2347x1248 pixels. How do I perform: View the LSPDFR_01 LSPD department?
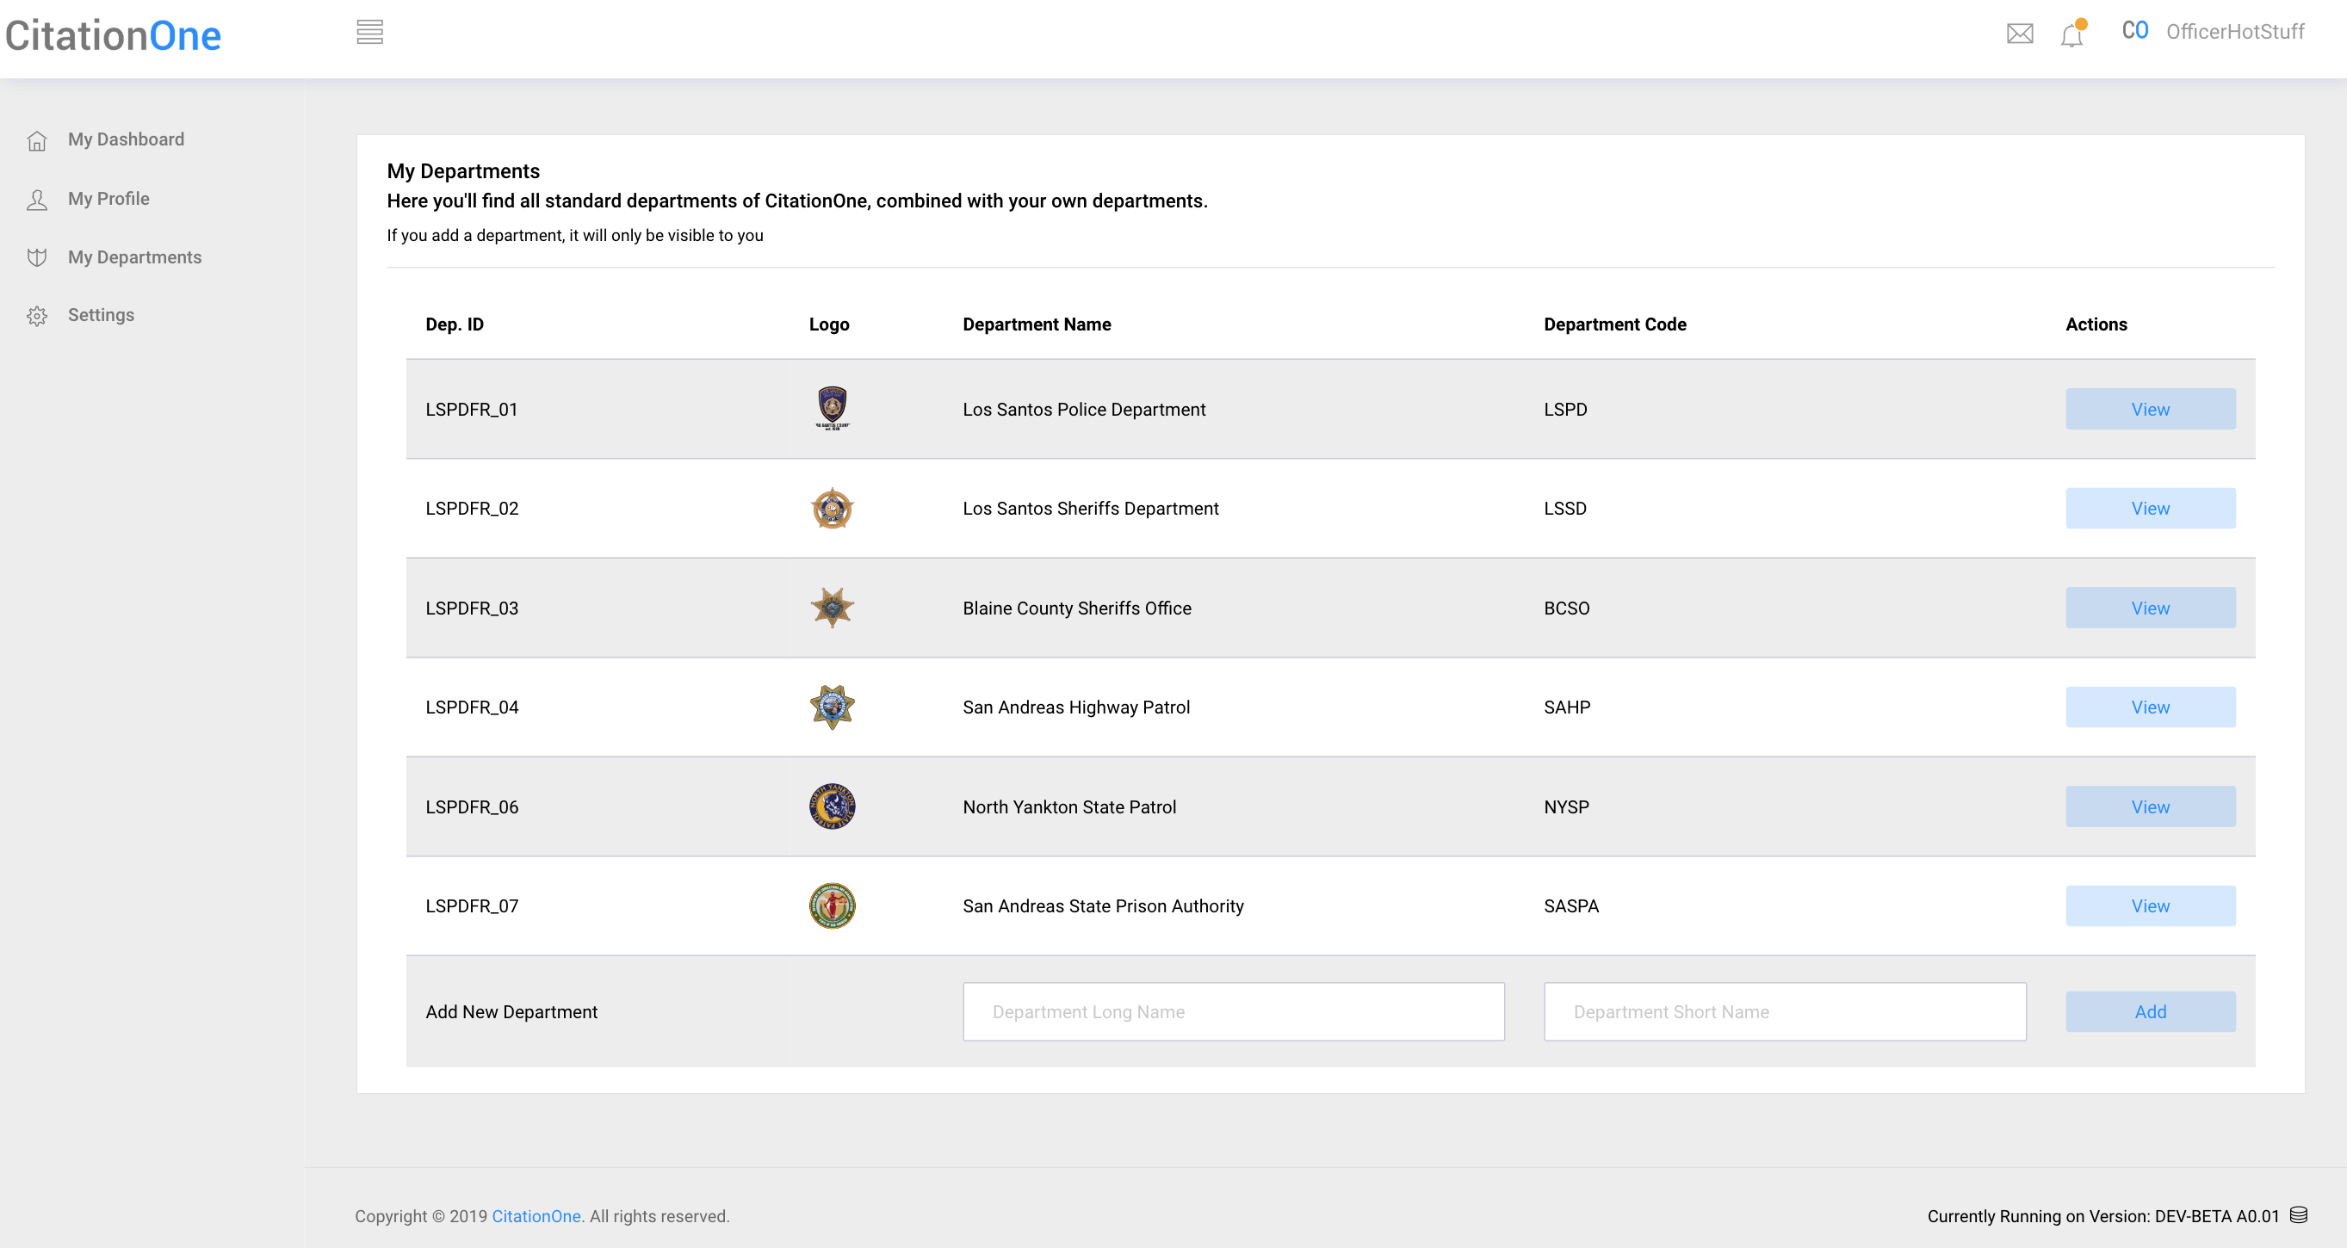coord(2149,409)
